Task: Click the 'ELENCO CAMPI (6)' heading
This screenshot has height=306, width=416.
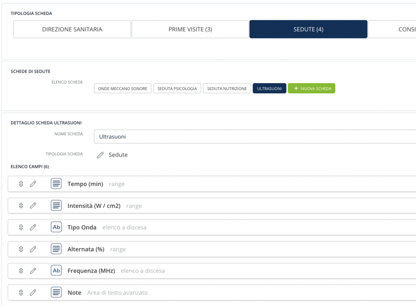Action: (x=30, y=167)
